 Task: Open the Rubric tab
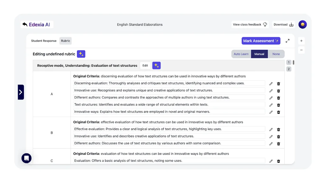click(65, 41)
